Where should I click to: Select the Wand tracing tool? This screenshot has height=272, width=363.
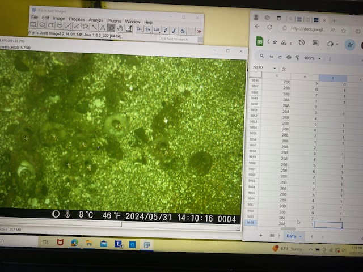94,27
